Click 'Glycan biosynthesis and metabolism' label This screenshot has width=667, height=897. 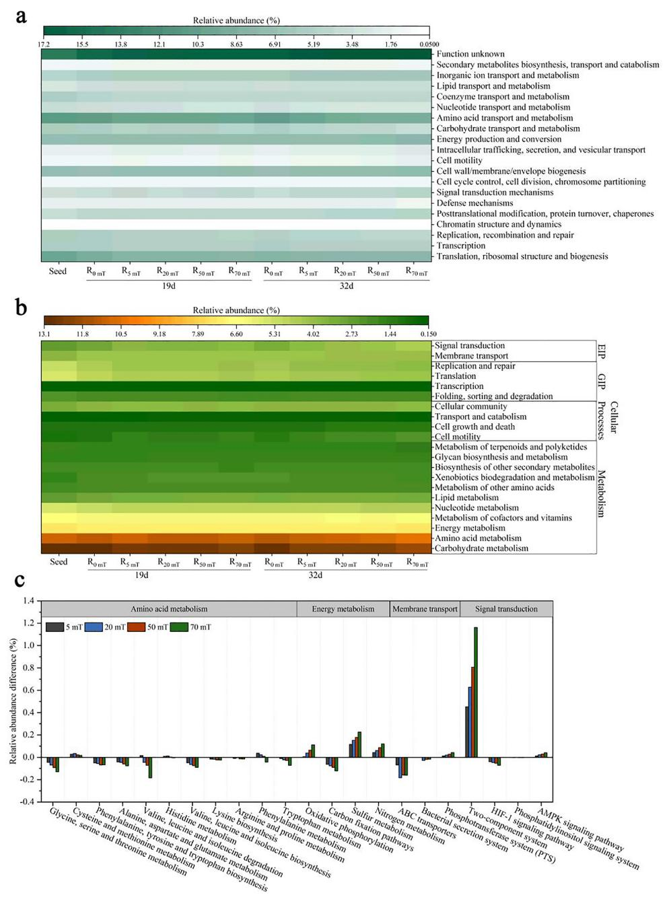[501, 457]
